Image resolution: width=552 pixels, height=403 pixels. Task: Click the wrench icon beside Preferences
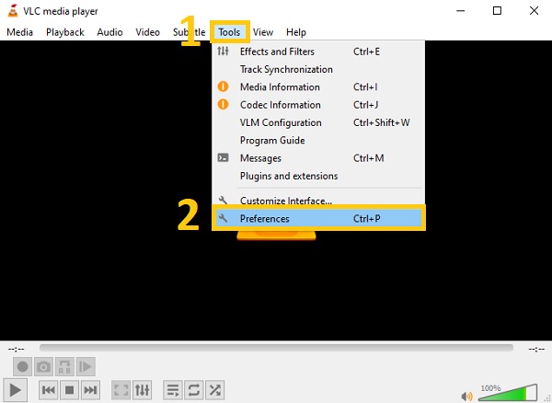(223, 218)
